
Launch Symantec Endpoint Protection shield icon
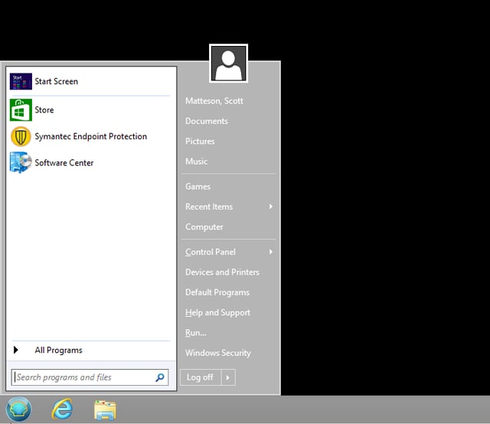[21, 136]
